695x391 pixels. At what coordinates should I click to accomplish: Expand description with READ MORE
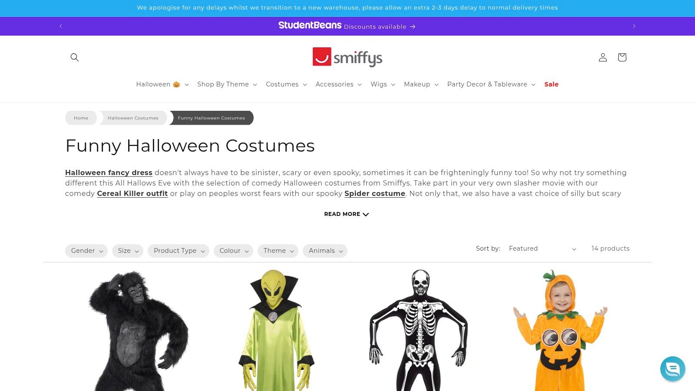point(347,214)
